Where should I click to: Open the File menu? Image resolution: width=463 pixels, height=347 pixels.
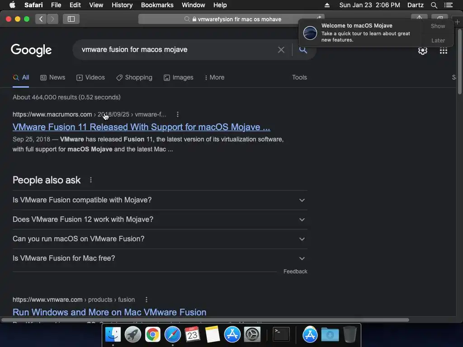pyautogui.click(x=56, y=5)
